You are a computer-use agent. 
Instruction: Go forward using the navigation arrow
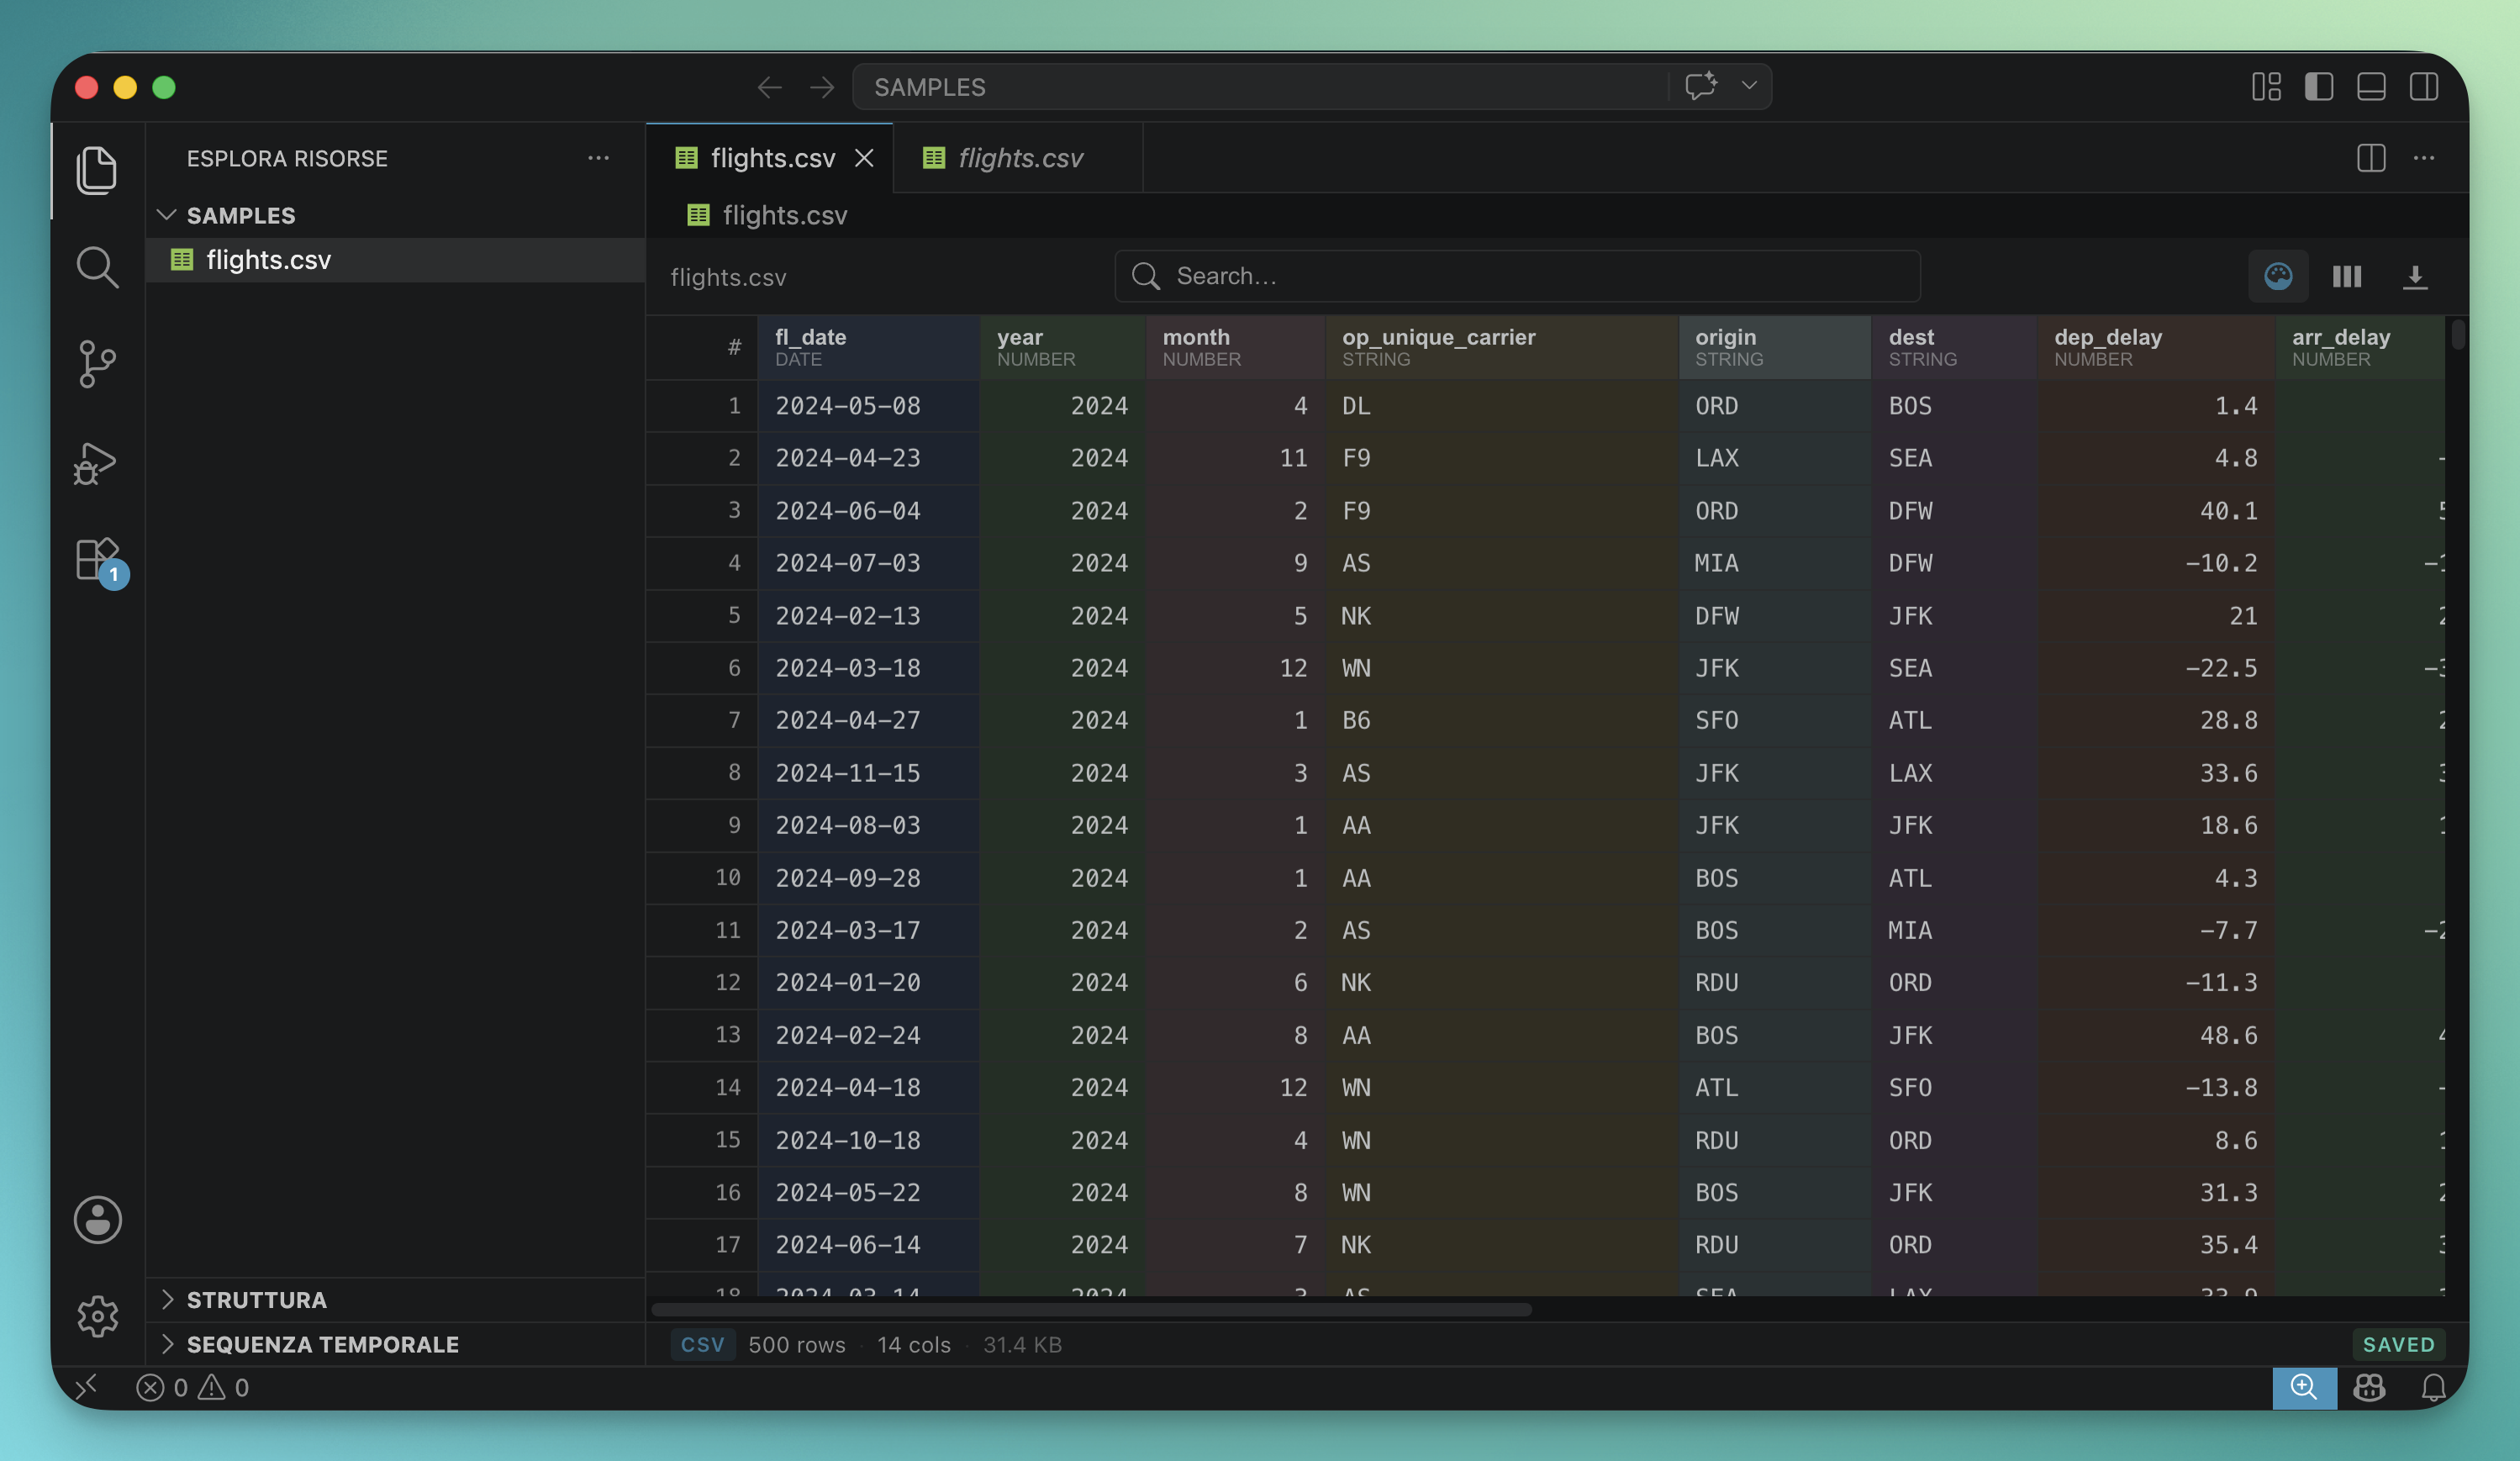pos(822,87)
